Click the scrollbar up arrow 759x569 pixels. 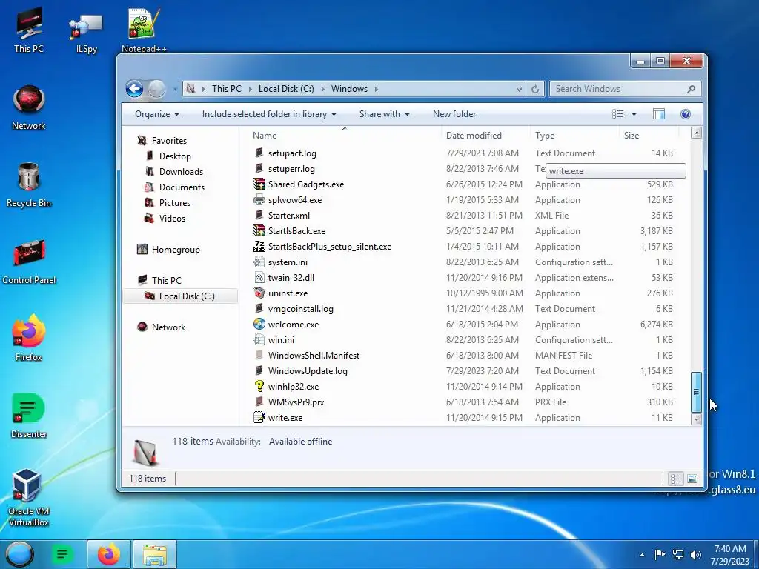pyautogui.click(x=696, y=133)
